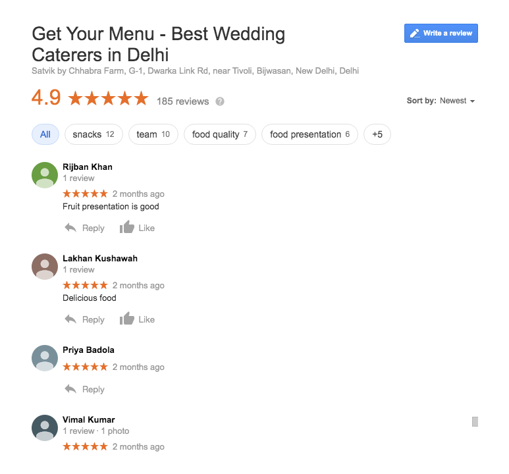This screenshot has height=474, width=509.
Task: Open Vimal Kumar's profile avatar
Action: click(x=45, y=427)
